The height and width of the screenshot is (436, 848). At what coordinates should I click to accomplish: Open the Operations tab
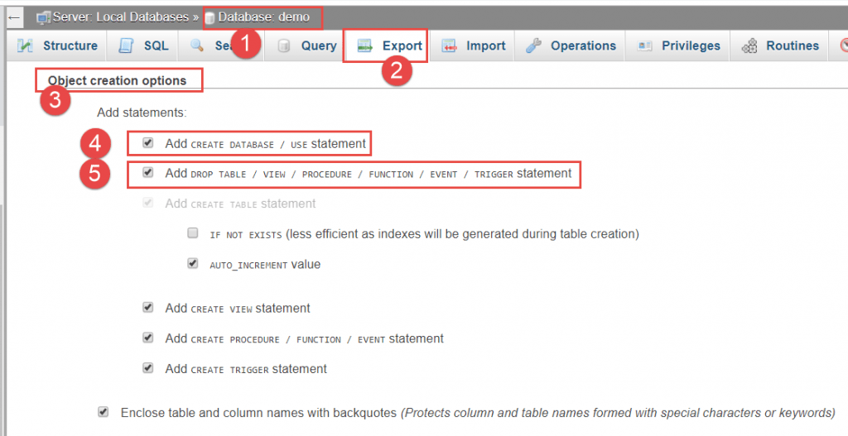583,46
